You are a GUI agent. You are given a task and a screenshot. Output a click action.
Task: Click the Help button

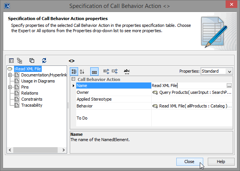(221, 162)
